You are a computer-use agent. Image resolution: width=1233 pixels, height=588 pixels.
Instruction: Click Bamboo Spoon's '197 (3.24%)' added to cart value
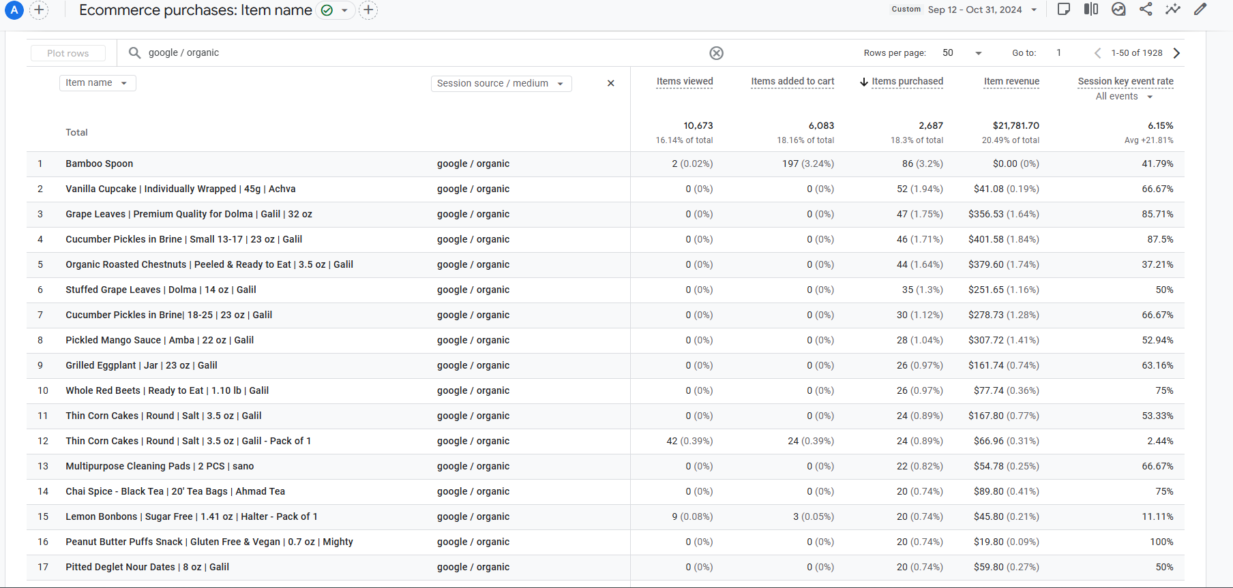pos(808,164)
